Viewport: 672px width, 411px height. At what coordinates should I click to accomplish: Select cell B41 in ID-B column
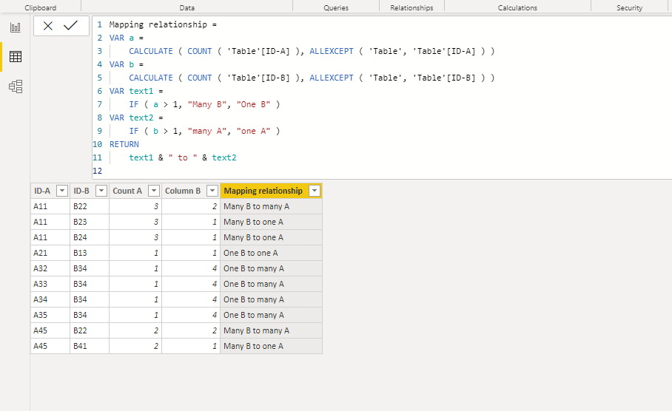tap(90, 346)
